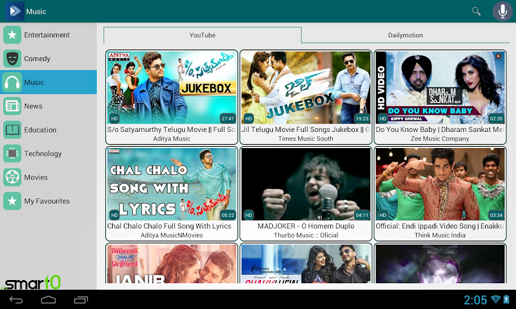Open Dilliwaali Zaalim Girlfriend Janib video thumbnail
Viewport: 516px width, 309px height.
click(x=172, y=264)
